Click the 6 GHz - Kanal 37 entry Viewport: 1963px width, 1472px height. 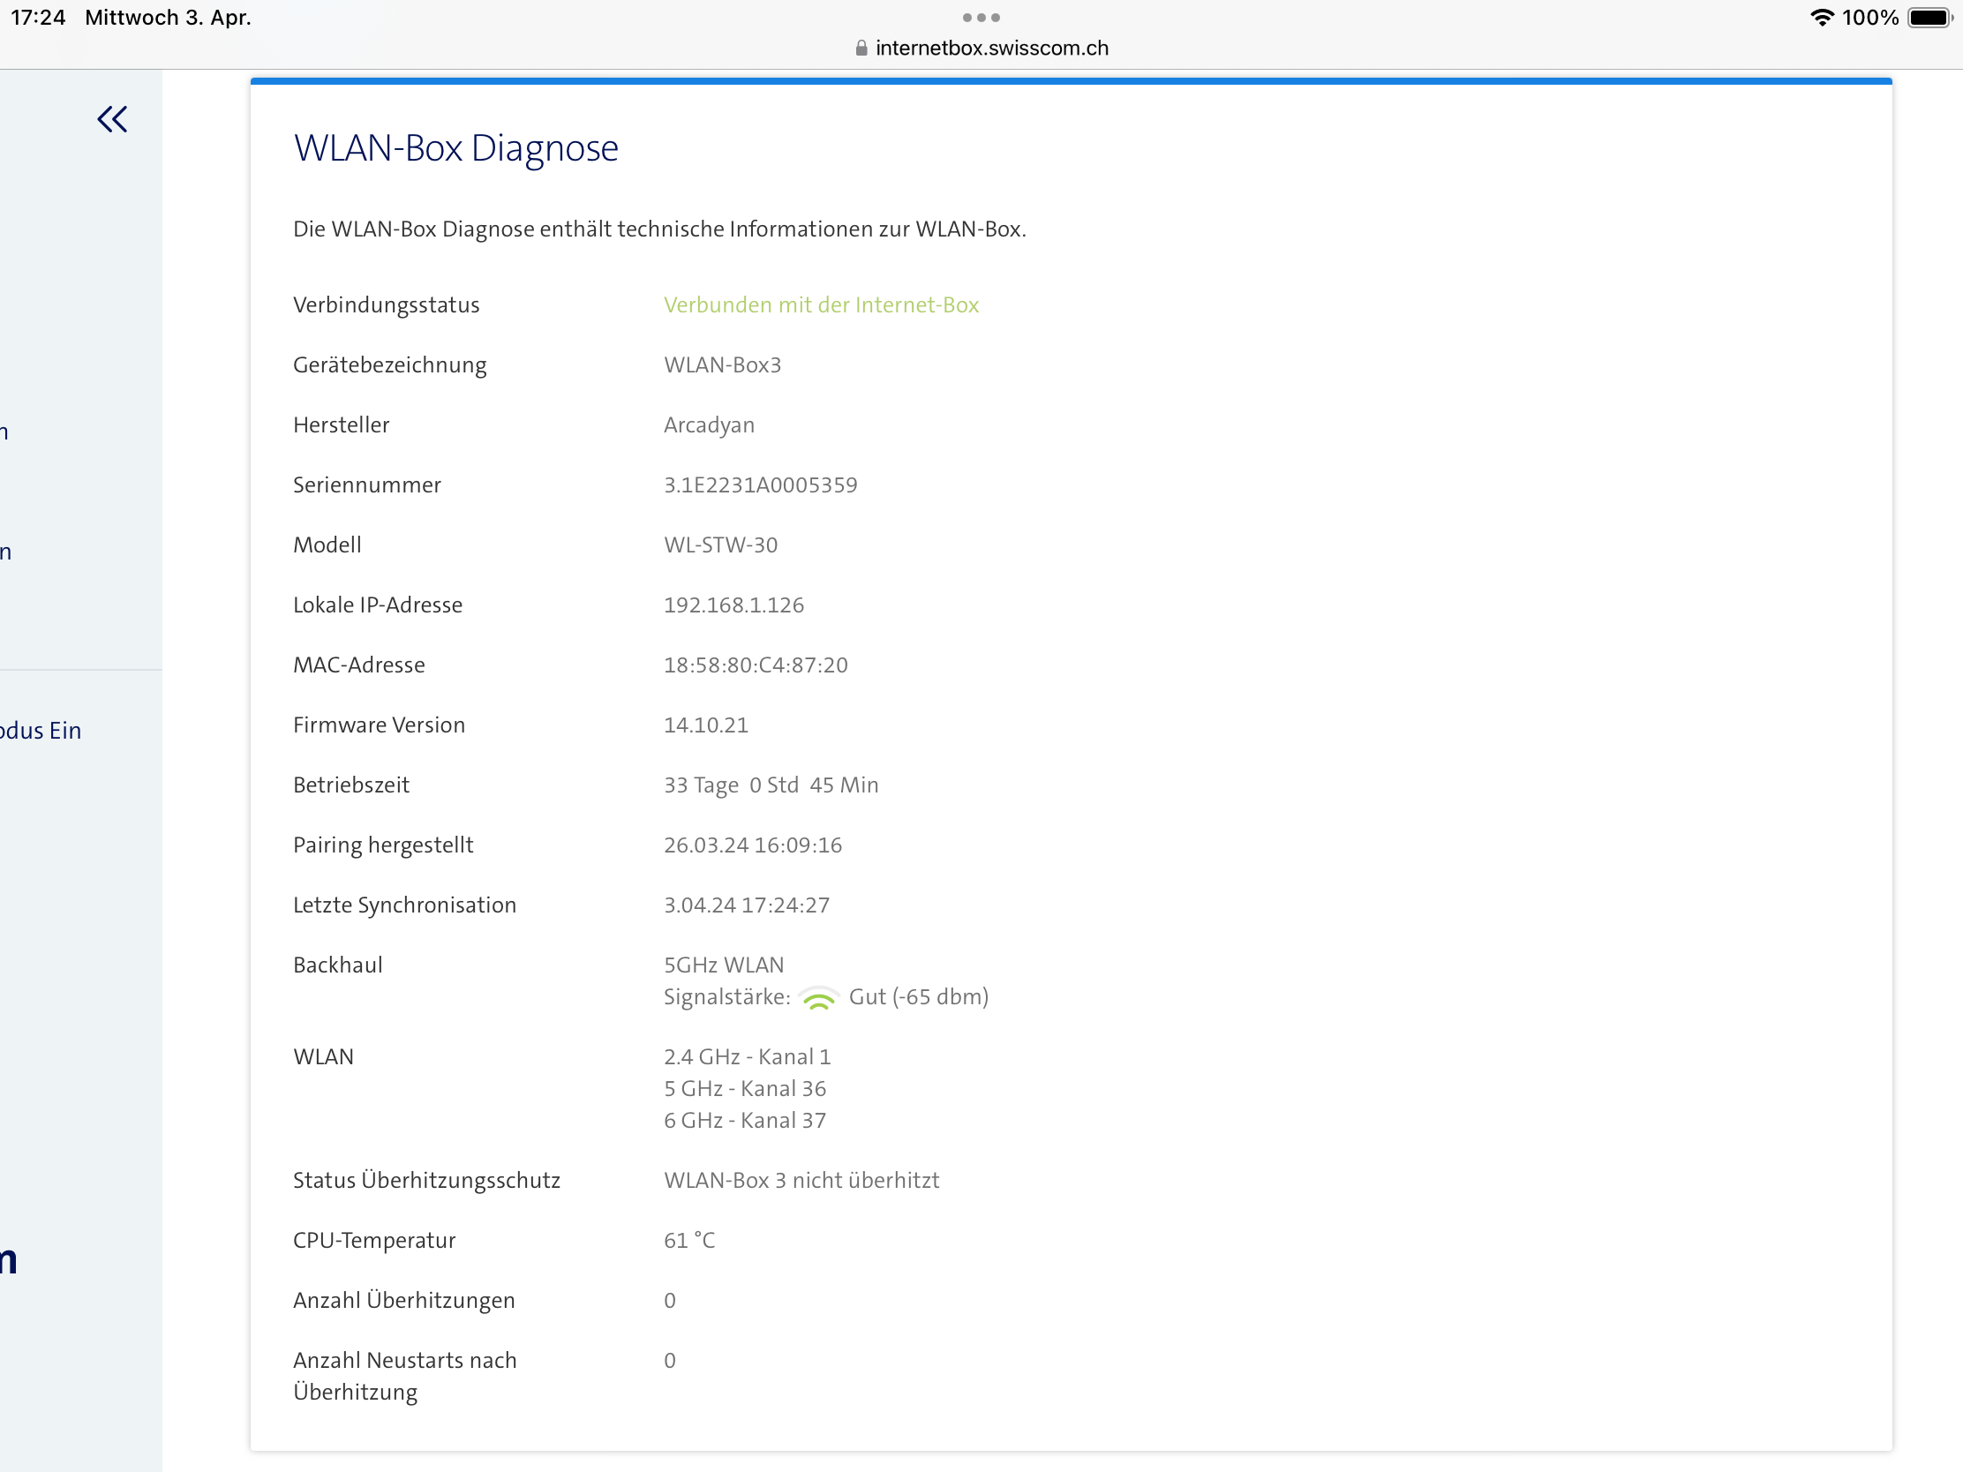point(745,1120)
